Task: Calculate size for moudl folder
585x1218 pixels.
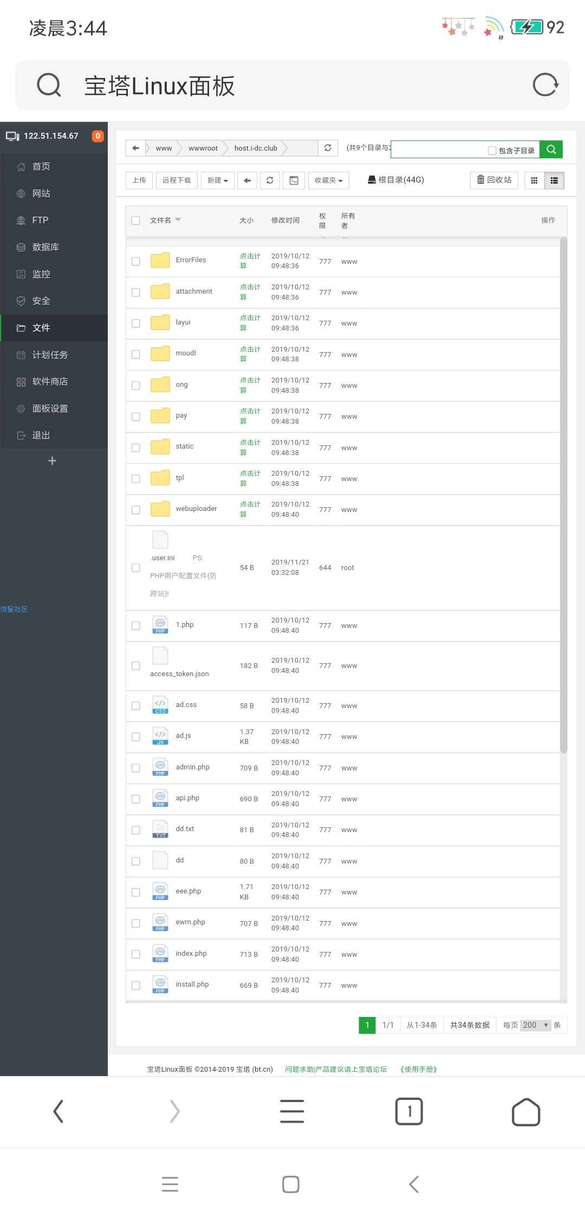Action: tap(250, 354)
